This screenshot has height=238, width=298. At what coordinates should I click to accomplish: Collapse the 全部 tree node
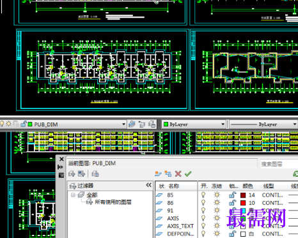73,195
